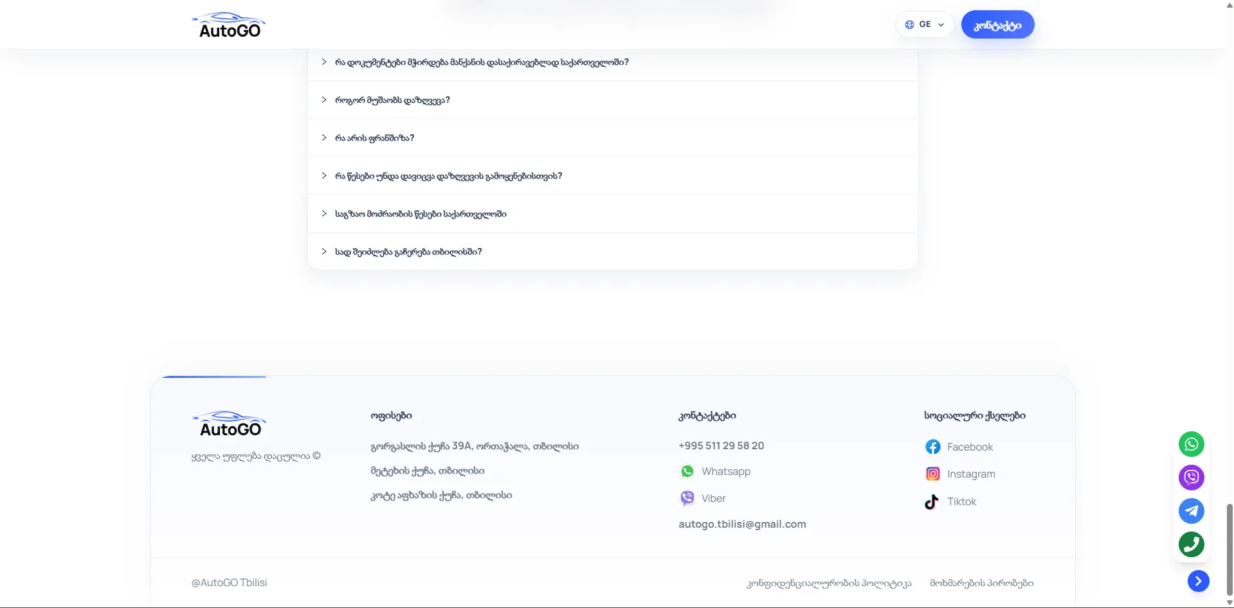Click the globe icon beside GE
The width and height of the screenshot is (1234, 608).
(909, 24)
